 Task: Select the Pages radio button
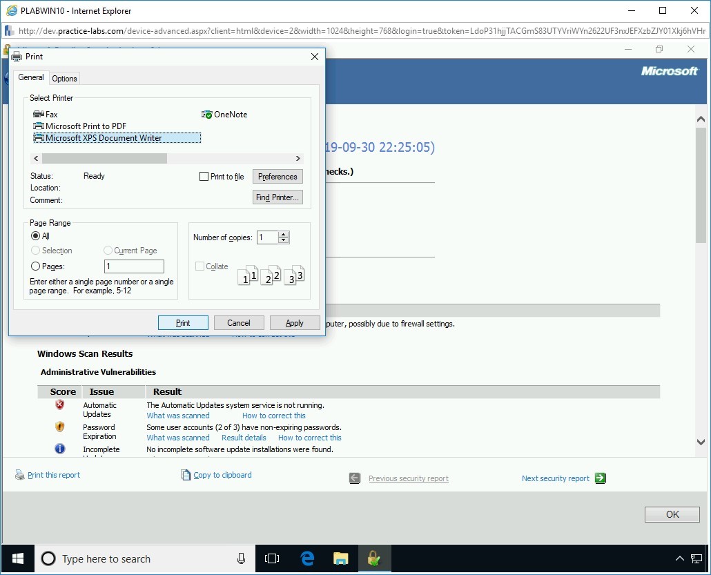point(35,266)
